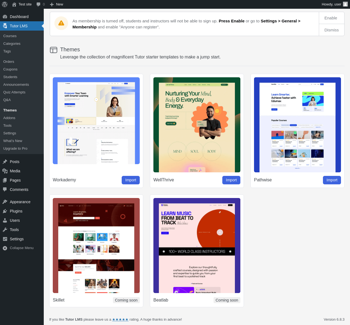
Task: Go to Announcements page
Action: [16, 85]
